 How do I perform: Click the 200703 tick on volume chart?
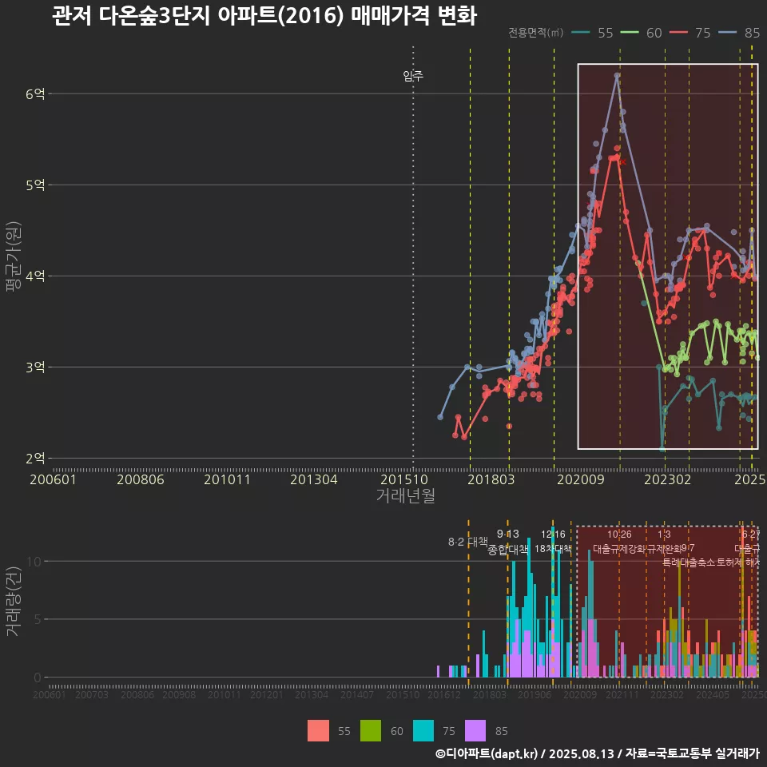pos(92,695)
